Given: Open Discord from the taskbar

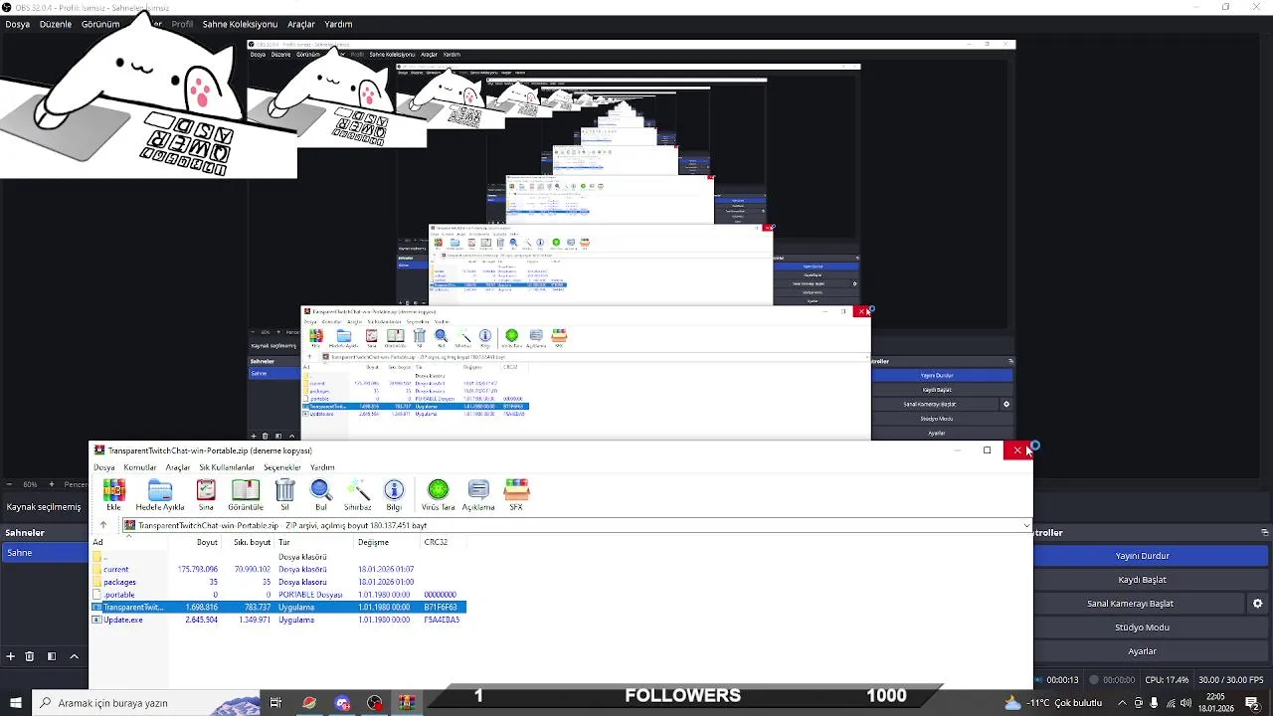Looking at the screenshot, I should click(x=342, y=703).
